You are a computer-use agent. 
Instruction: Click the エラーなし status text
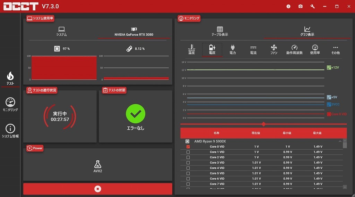click(x=136, y=128)
